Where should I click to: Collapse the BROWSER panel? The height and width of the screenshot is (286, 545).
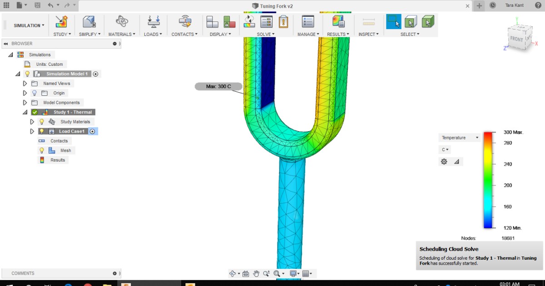[x=5, y=44]
